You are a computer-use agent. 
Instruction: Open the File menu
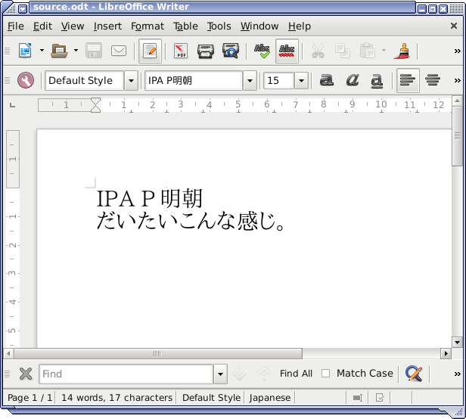point(16,26)
